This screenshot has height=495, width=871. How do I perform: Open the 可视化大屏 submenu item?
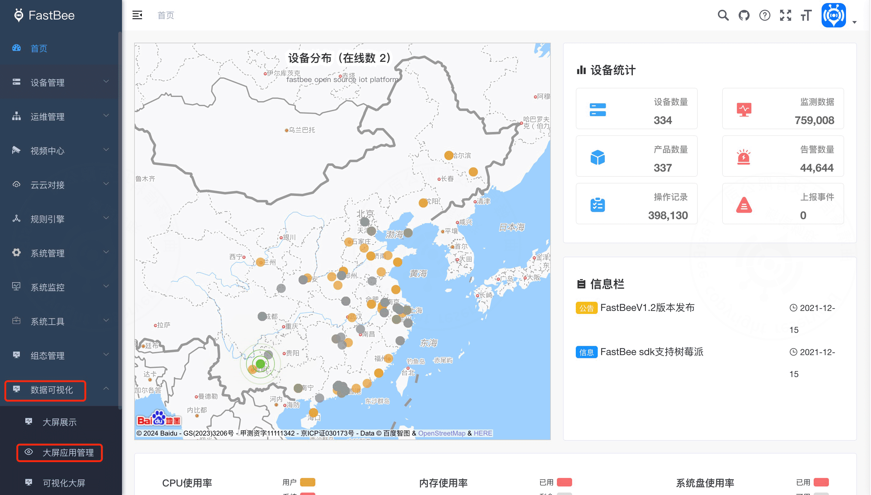(61, 483)
